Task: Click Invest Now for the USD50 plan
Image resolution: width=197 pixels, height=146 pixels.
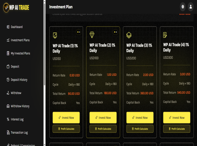Action: tap(66, 118)
